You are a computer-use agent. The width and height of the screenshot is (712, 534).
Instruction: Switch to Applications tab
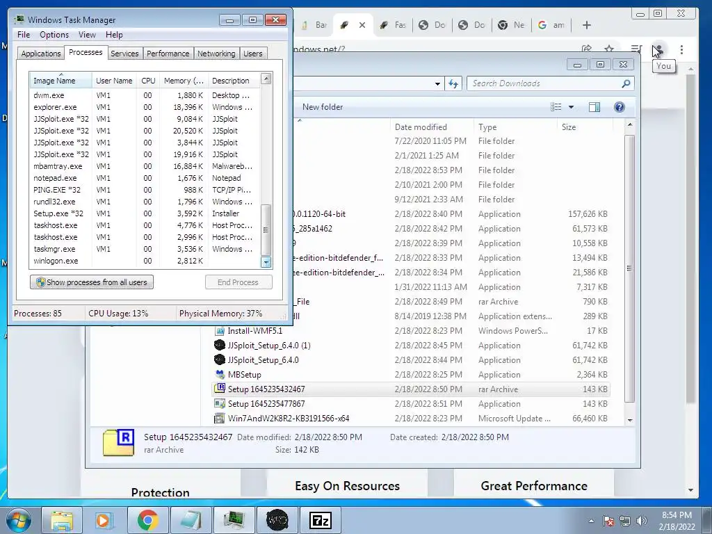click(x=41, y=53)
